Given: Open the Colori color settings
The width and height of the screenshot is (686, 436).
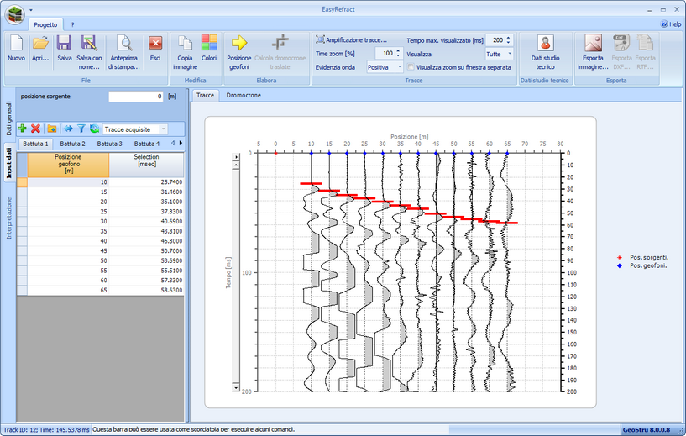Looking at the screenshot, I should coord(209,43).
